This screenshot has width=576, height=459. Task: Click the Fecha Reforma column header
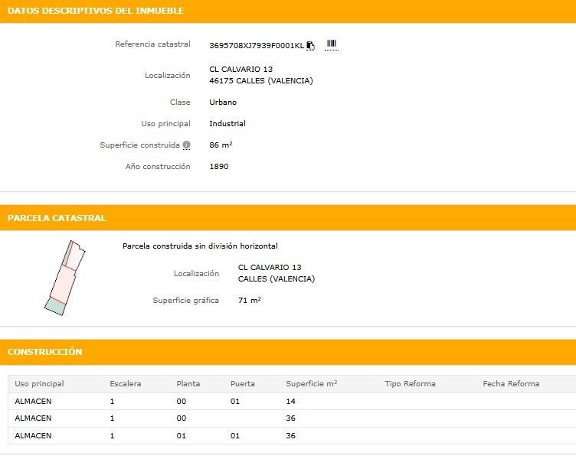coord(511,384)
